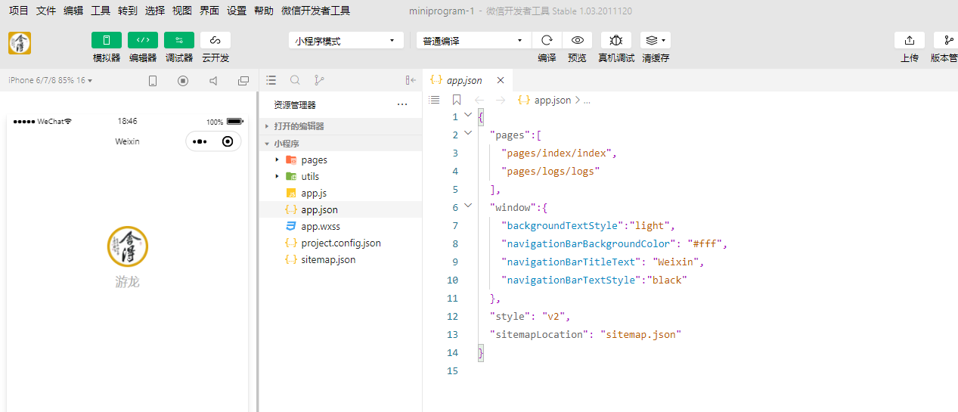Image resolution: width=958 pixels, height=412 pixels.
Task: Start real device debugging bug icon
Action: tap(616, 40)
